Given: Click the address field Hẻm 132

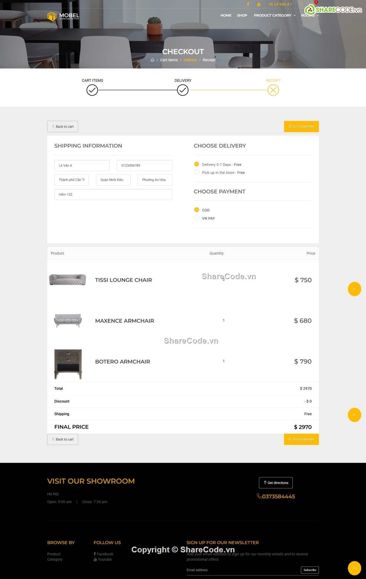Looking at the screenshot, I should 113,194.
